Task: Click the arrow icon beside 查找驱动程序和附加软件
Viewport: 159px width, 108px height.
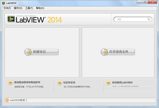Action: (10, 83)
